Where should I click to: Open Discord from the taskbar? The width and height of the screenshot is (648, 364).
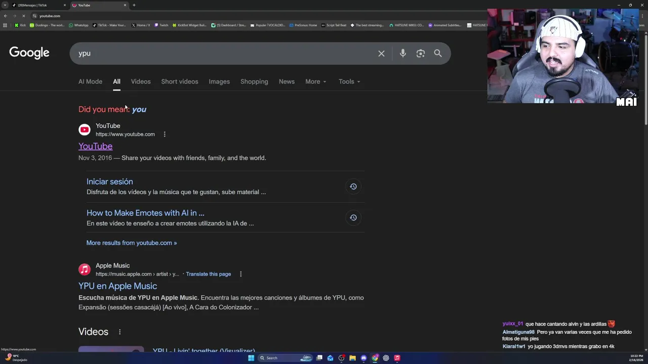363,358
